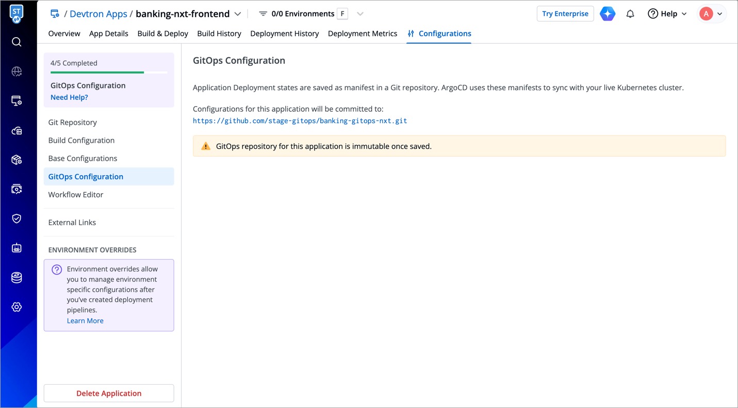Open the security shield icon in sidebar
Screen dimensions: 738x408
point(17,218)
